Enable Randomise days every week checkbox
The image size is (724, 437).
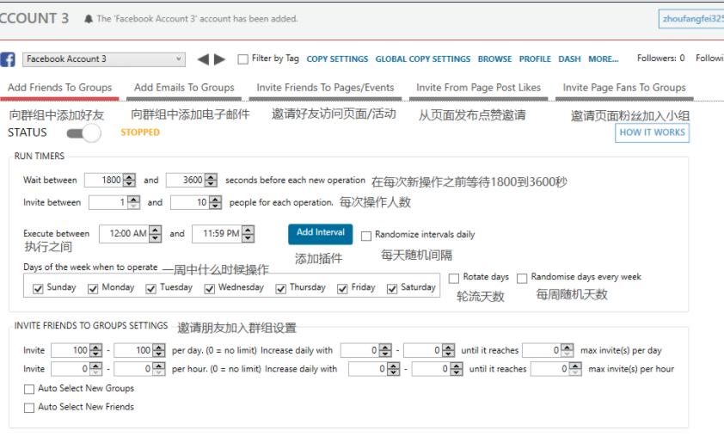(522, 278)
